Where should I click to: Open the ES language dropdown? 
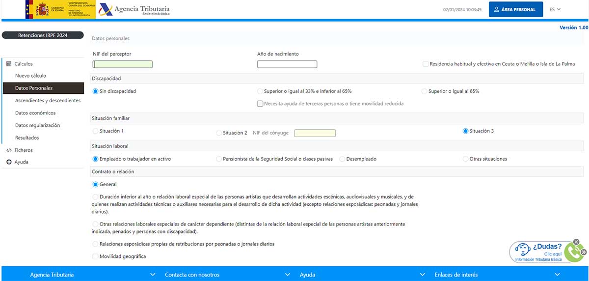click(555, 9)
